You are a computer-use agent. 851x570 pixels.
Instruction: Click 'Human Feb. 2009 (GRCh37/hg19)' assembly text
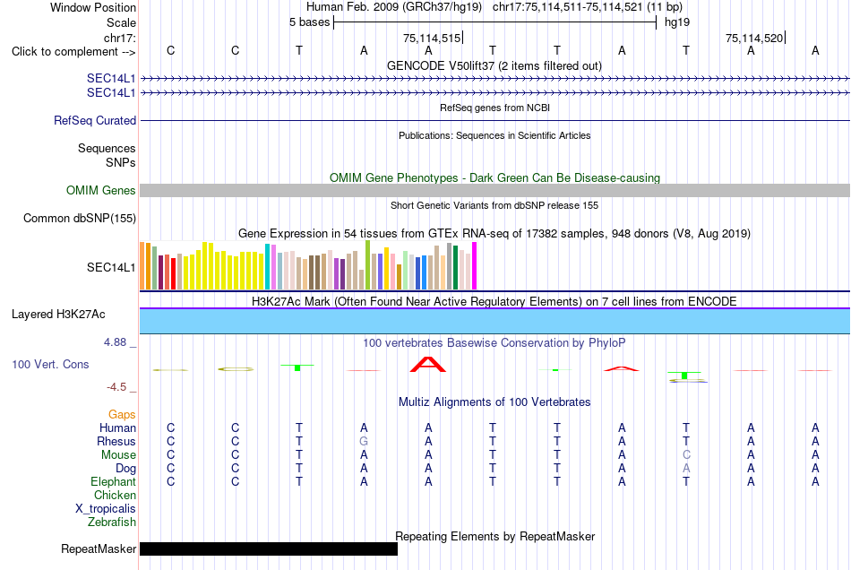(393, 7)
